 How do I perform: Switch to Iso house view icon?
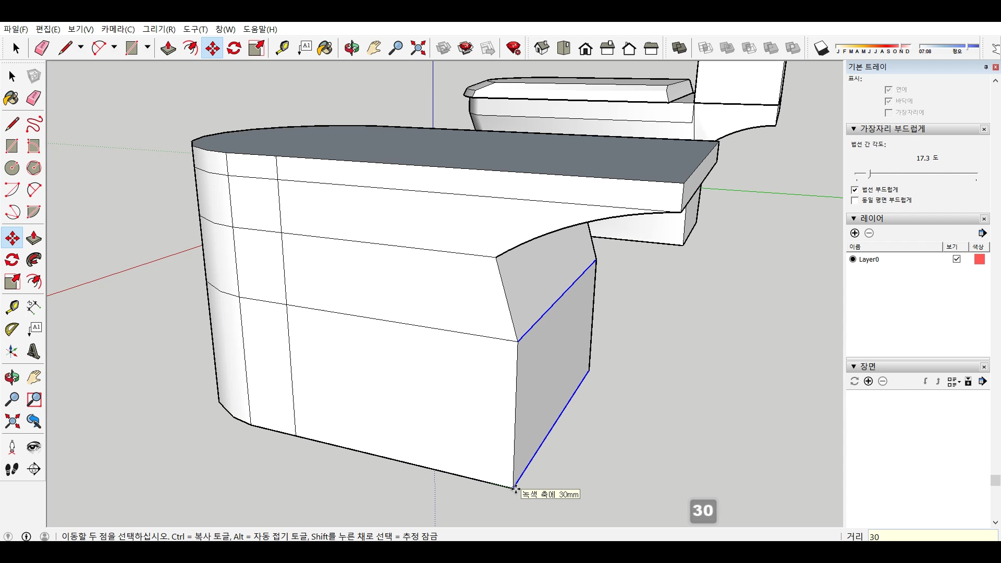coord(542,48)
